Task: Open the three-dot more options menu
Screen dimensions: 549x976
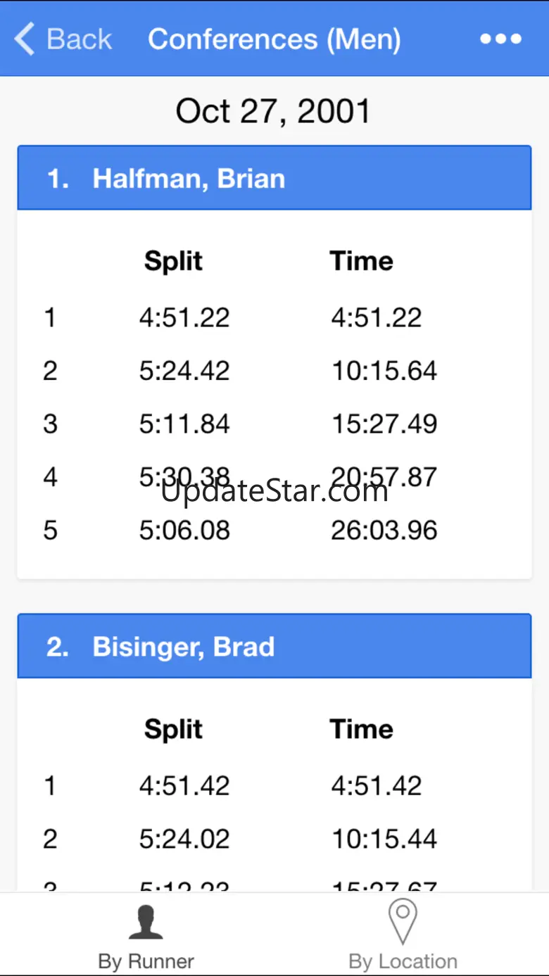Action: click(x=501, y=39)
